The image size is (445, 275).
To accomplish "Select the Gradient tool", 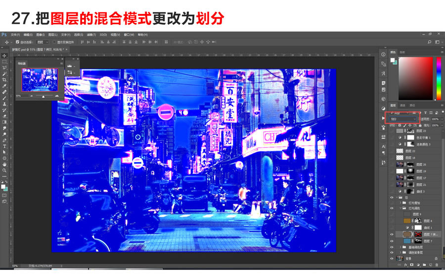I will (4, 122).
